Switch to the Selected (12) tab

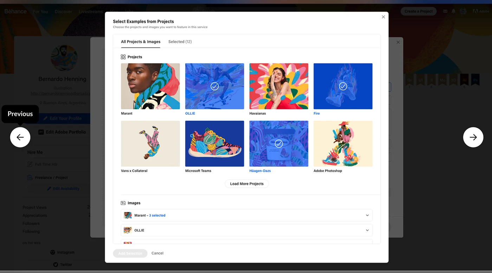pyautogui.click(x=180, y=42)
